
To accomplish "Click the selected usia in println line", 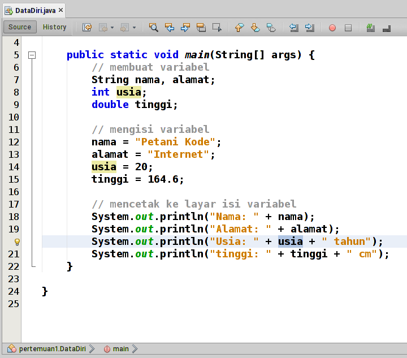I will [291, 241].
